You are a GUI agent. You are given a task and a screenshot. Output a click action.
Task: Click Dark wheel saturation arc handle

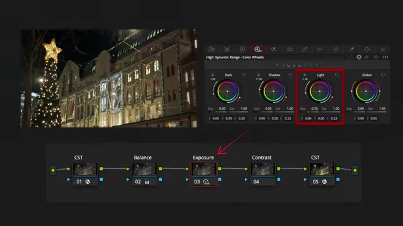[240, 98]
